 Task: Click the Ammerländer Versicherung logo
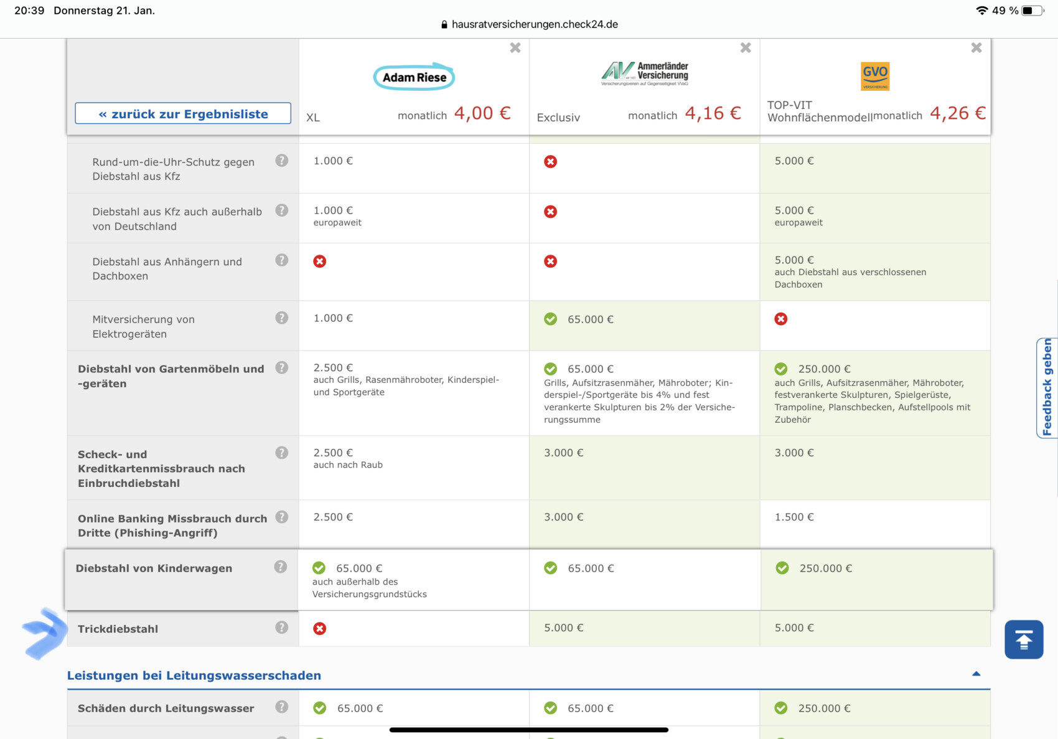click(x=645, y=74)
